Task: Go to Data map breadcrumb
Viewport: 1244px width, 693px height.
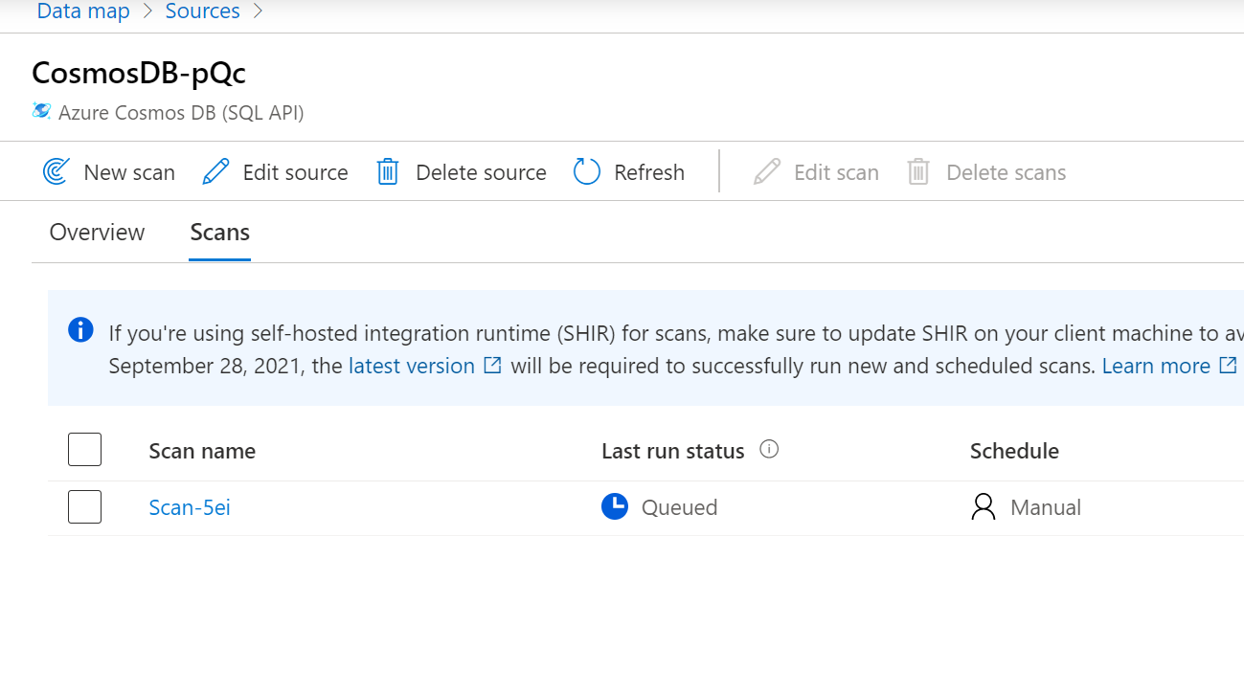Action: (x=83, y=11)
